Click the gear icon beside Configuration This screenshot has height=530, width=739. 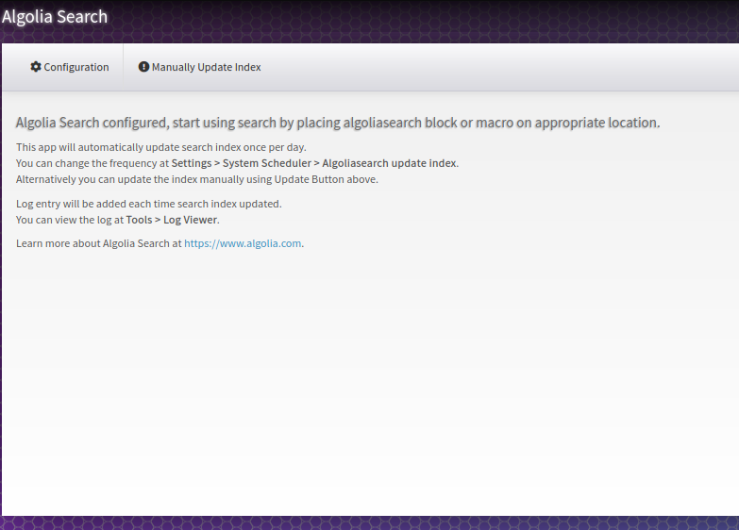[36, 67]
